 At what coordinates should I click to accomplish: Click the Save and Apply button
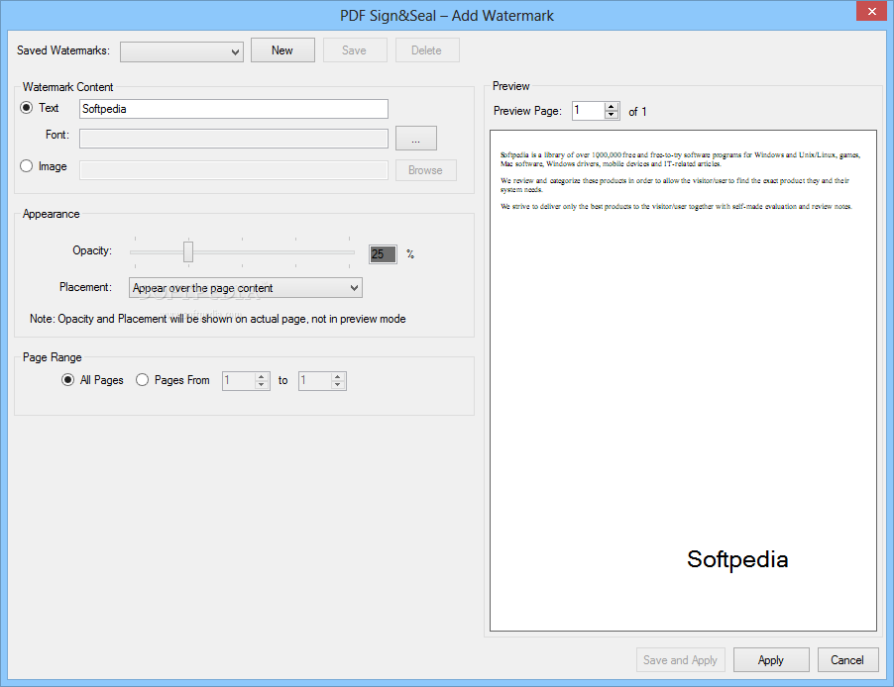click(680, 660)
